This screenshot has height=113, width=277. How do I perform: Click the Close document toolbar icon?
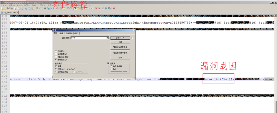tap(15, 8)
